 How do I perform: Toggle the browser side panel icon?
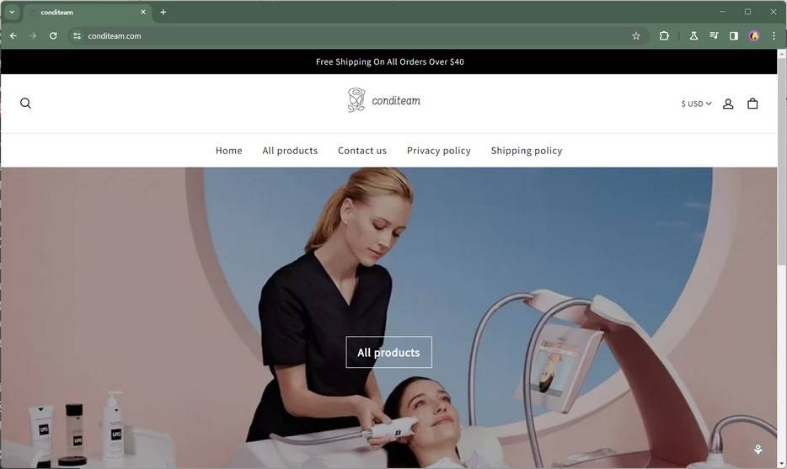click(734, 35)
